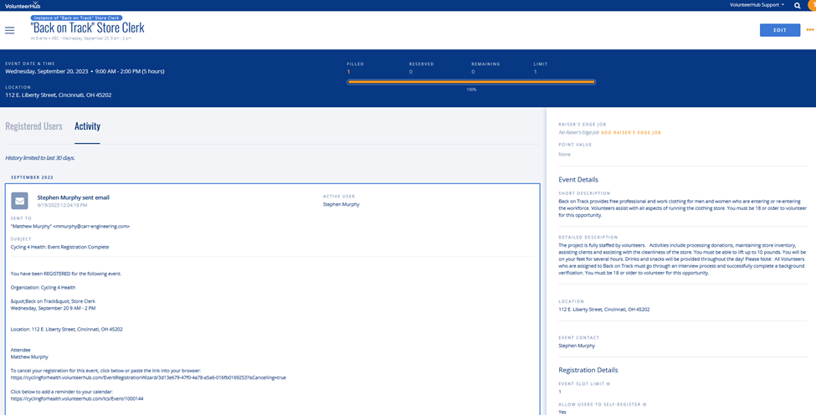The width and height of the screenshot is (816, 415).
Task: Click the Event Details section heading
Action: (578, 179)
